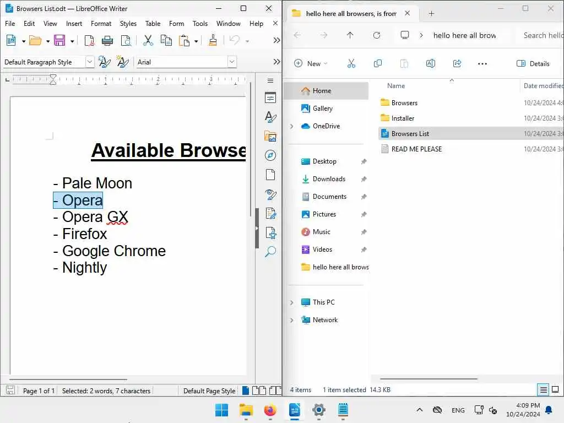Go up one folder level in Explorer
564x423 pixels.
(x=350, y=35)
